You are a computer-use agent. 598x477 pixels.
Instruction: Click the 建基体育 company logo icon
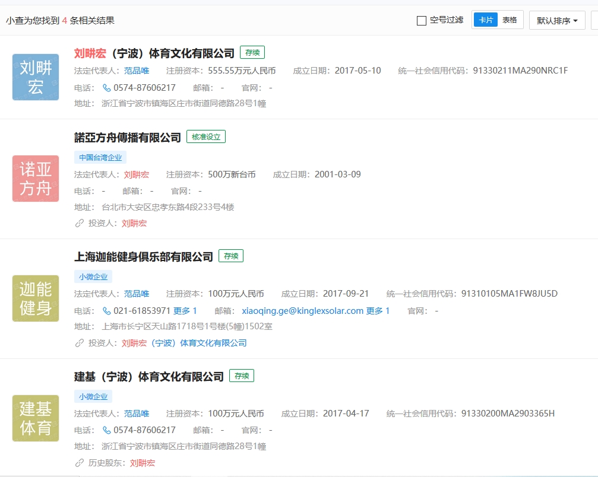click(36, 418)
